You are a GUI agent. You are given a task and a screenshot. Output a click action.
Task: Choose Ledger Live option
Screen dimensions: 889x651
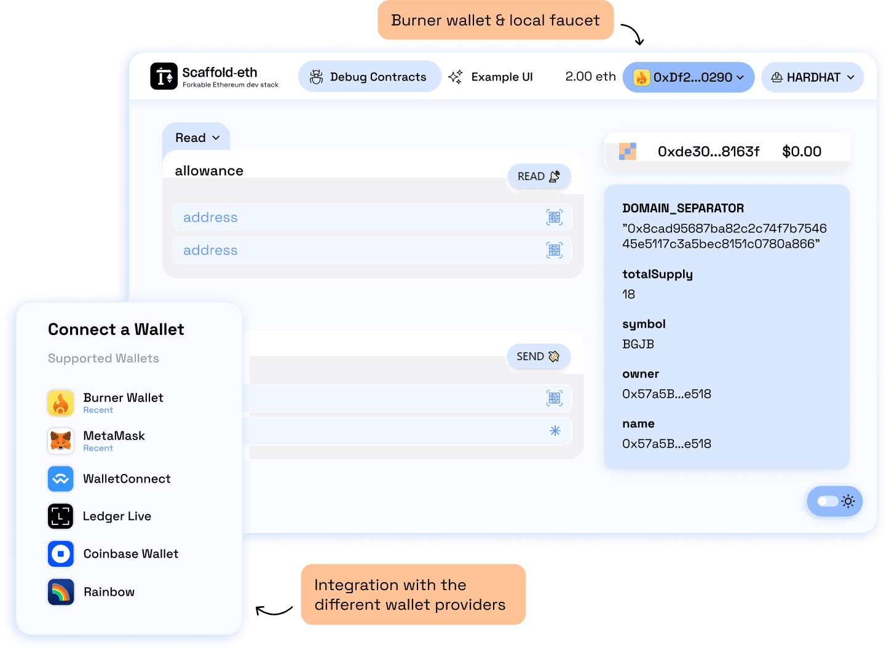coord(100,516)
